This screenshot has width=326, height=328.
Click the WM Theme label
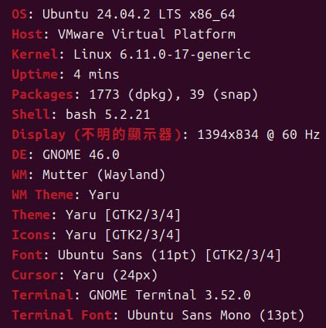(x=42, y=194)
